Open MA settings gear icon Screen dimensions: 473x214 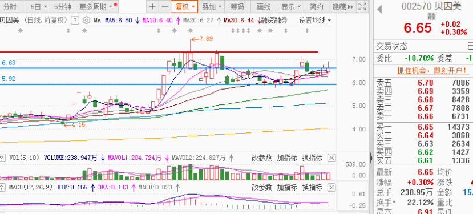click(x=86, y=21)
